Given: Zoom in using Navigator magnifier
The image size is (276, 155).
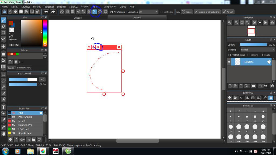Looking at the screenshot, I should tap(236, 22).
